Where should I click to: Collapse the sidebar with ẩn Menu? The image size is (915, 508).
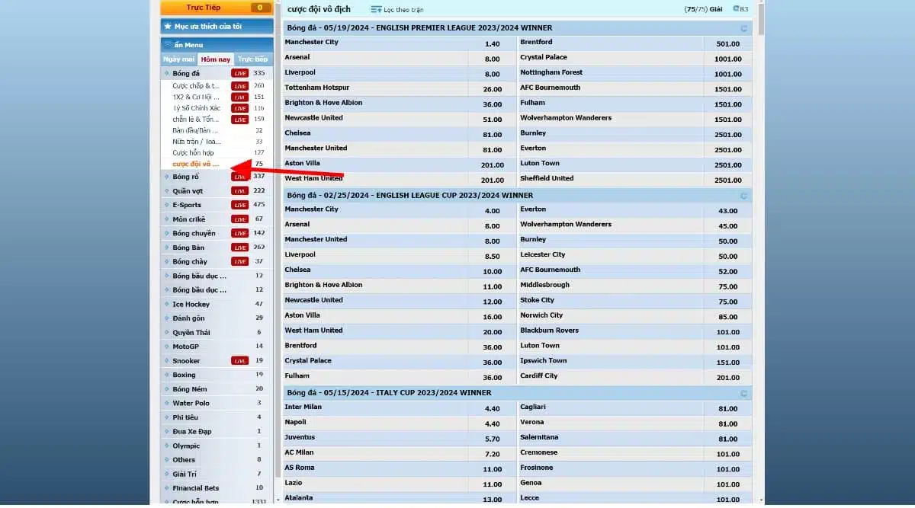coord(217,44)
